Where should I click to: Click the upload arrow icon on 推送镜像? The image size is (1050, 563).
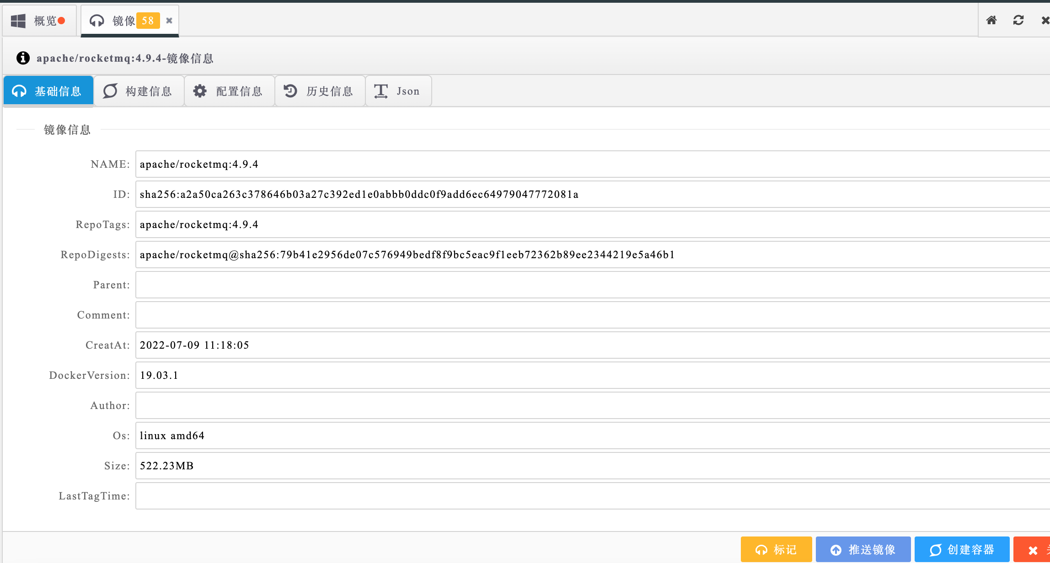[836, 550]
